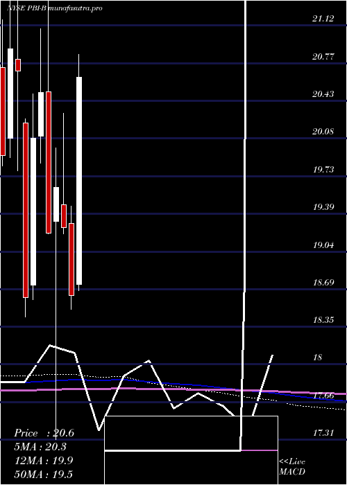Click the 17.31 price axis label
347x485 pixels.
click(323, 433)
